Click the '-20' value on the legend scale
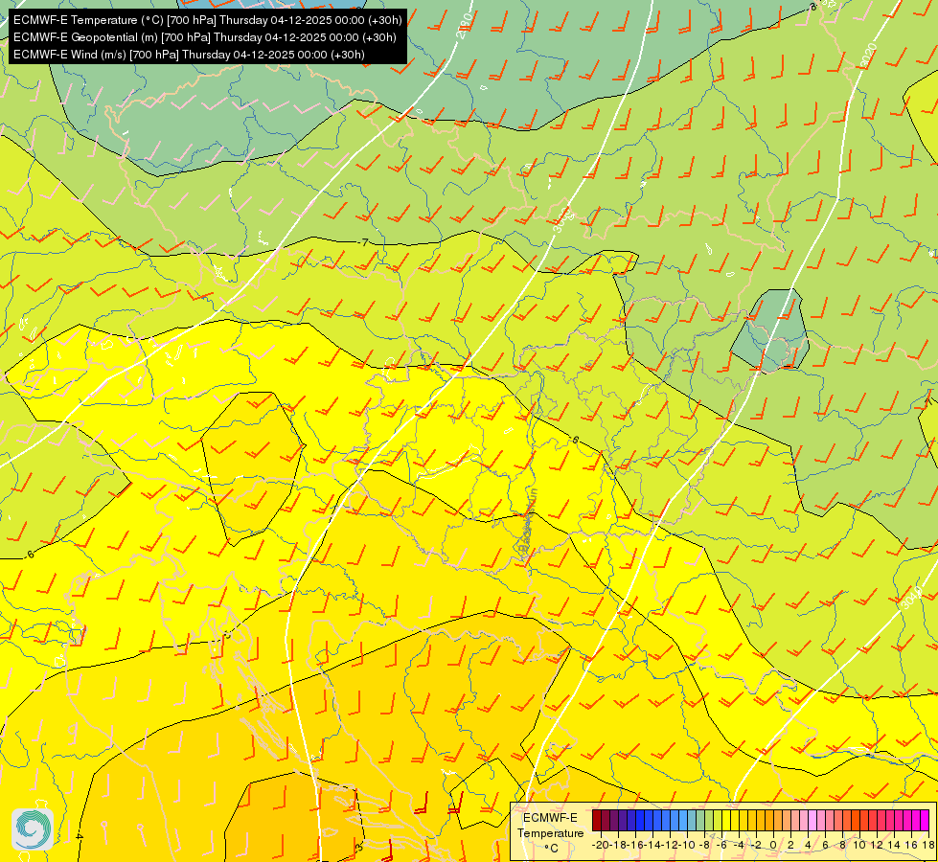Viewport: 938px width, 862px height. pos(601,845)
